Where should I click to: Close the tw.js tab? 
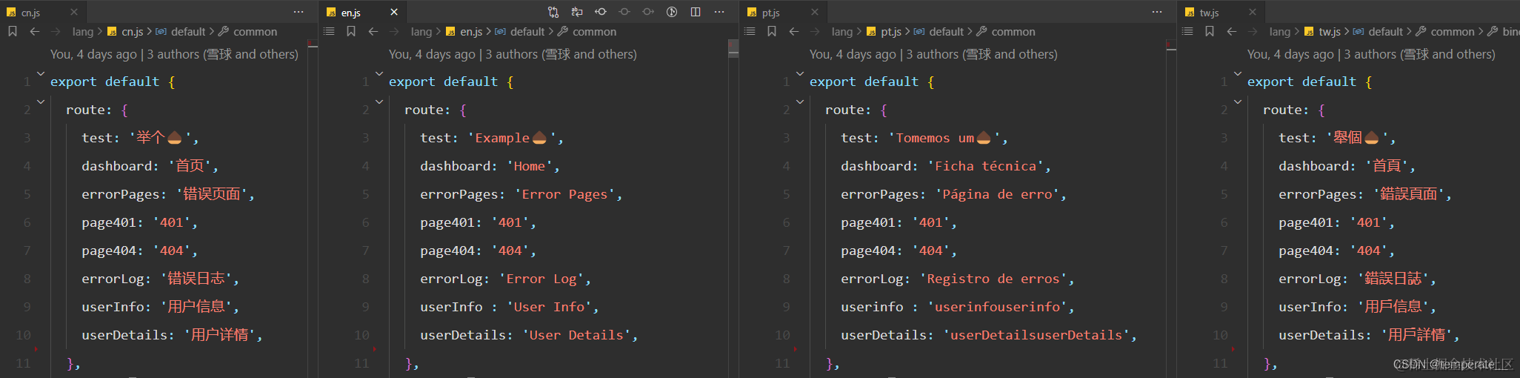click(1253, 12)
